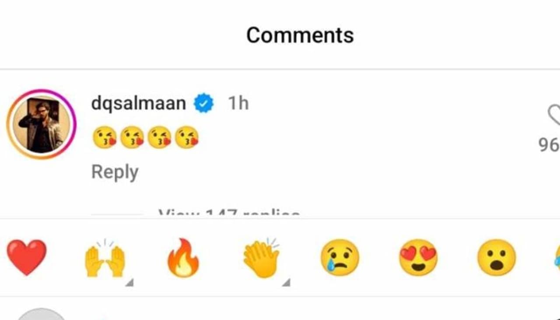
Task: Click the blue verified badge beside dqsalmaan
Action: tap(203, 104)
